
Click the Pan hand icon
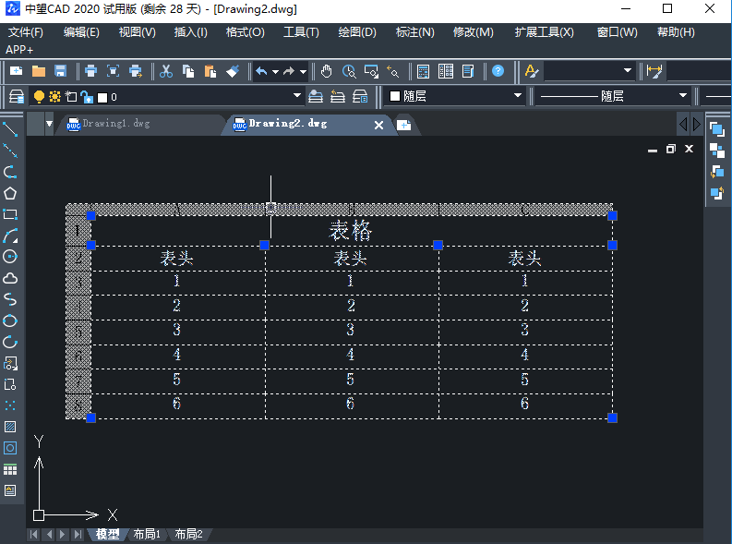tap(327, 71)
